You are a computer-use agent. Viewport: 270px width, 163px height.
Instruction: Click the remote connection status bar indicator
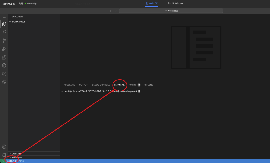(3, 161)
